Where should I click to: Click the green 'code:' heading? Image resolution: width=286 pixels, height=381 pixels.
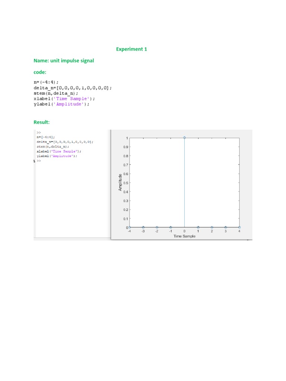(40, 71)
